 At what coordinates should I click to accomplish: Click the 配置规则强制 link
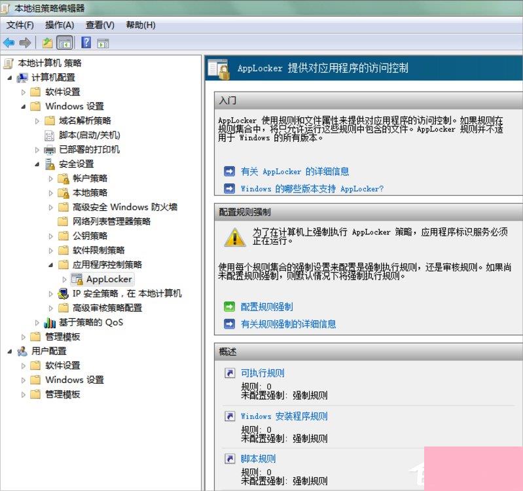click(267, 306)
